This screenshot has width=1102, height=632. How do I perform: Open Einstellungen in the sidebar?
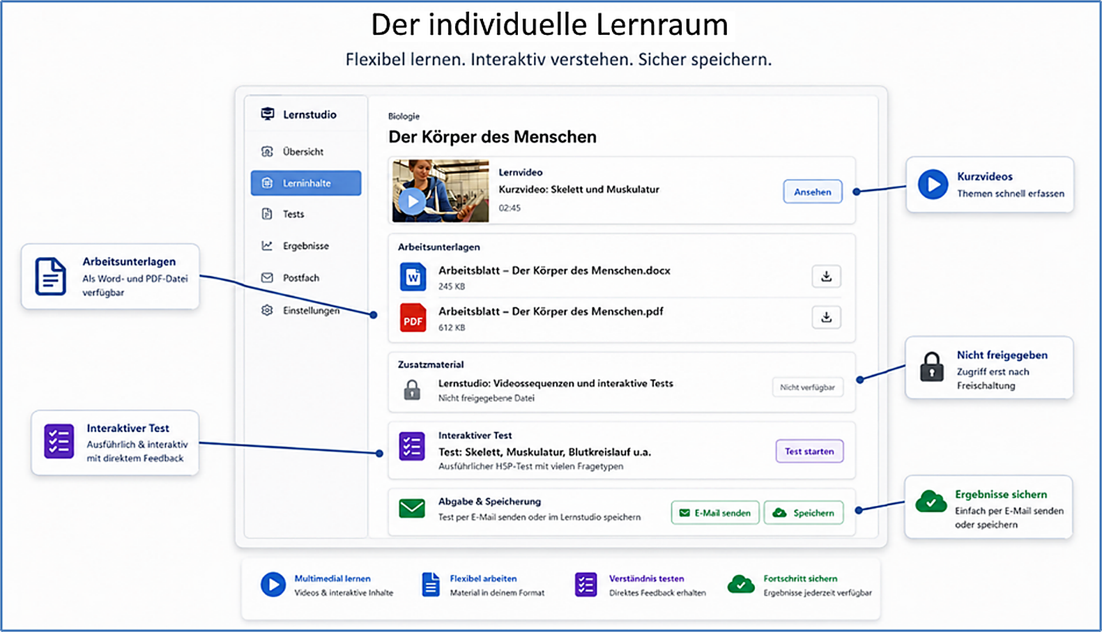tap(306, 310)
